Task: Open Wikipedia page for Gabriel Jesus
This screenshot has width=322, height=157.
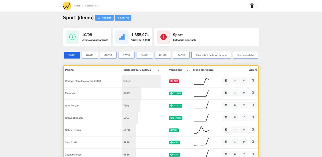Action: click(x=235, y=130)
